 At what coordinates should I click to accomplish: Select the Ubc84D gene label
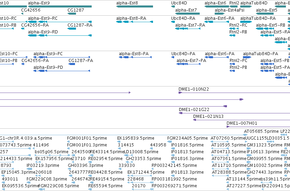[x=179, y=3]
